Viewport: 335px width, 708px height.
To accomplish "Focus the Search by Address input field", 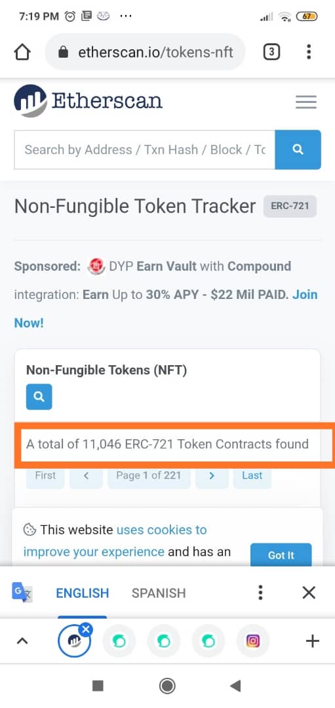I will click(144, 149).
